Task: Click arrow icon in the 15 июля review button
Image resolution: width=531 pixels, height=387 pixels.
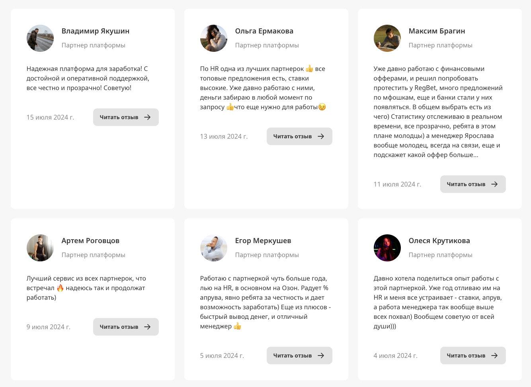Action: 148,117
